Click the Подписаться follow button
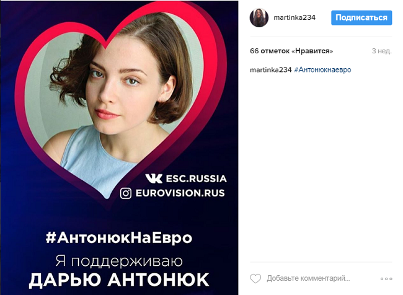The image size is (403, 295). point(361,18)
